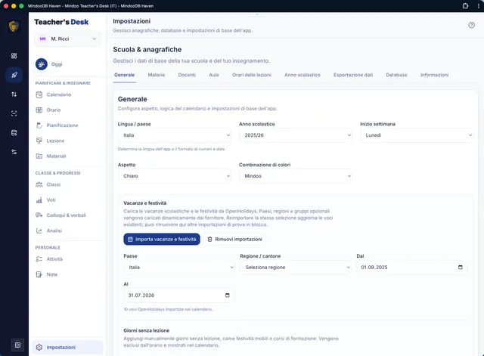Image resolution: width=484 pixels, height=356 pixels.
Task: Click the Dal date field 01.09.2025
Action: point(411,267)
